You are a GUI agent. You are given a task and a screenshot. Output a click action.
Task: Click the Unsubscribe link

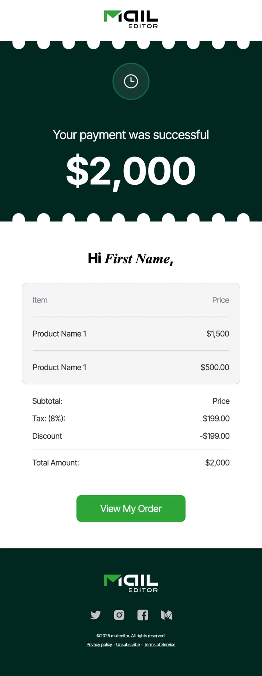tap(128, 644)
